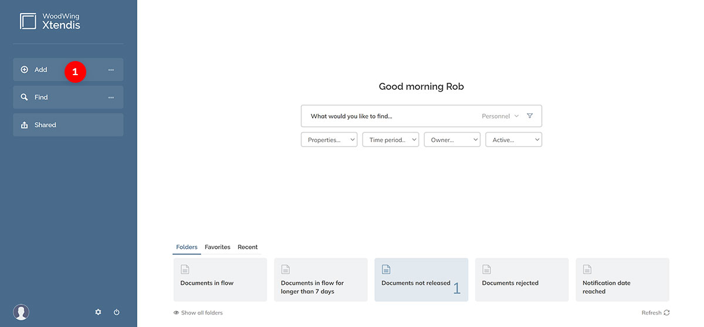The width and height of the screenshot is (704, 327).
Task: Open the Active status dropdown
Action: (513, 140)
